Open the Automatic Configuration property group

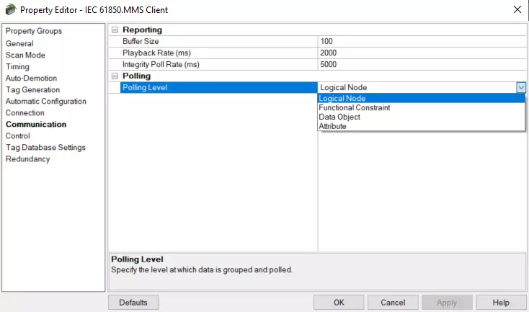click(46, 101)
